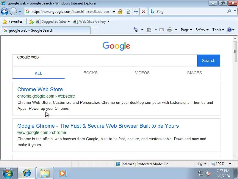This screenshot has width=238, height=179.
Task: Click the browser Back arrow button
Action: [4, 11]
